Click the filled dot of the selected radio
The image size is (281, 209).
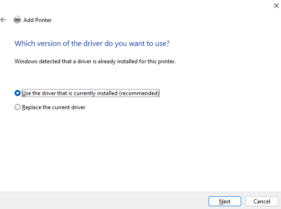18,93
